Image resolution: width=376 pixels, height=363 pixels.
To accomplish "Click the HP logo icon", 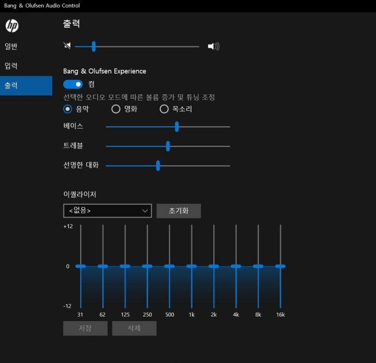I will [x=12, y=26].
